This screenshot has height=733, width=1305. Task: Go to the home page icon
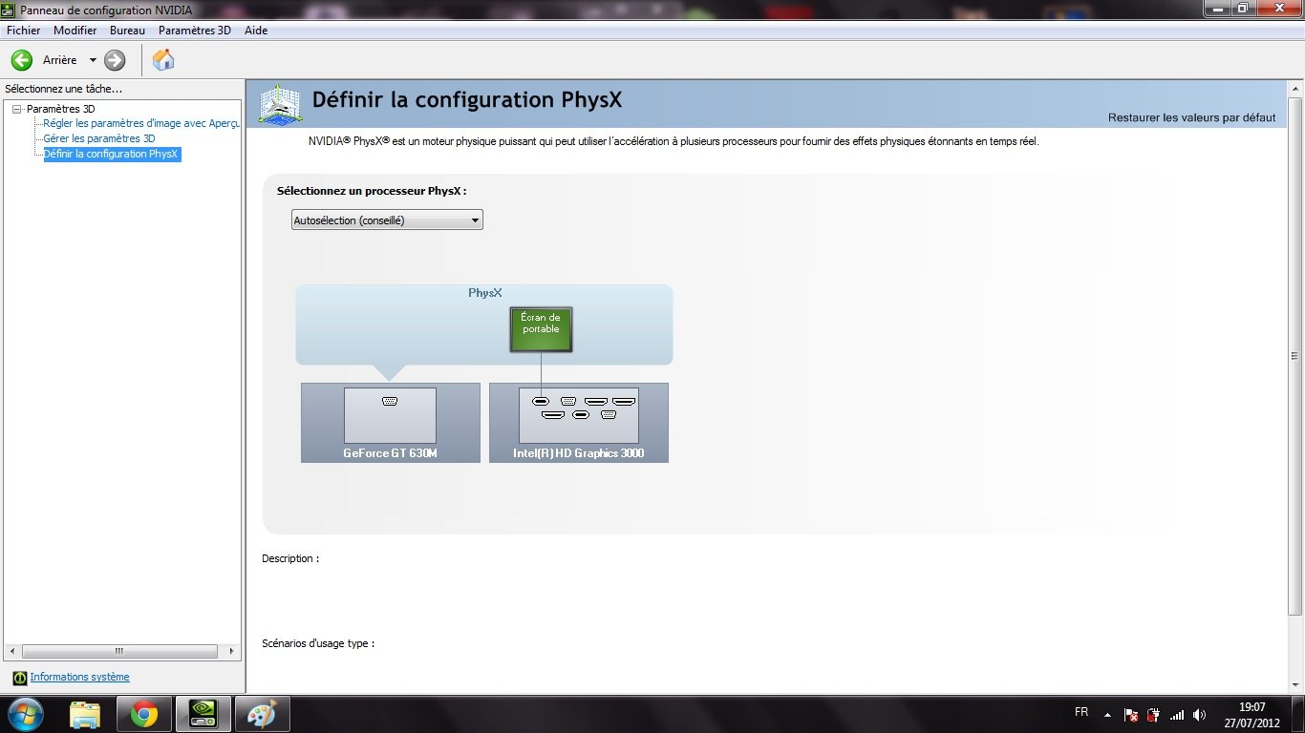point(163,60)
